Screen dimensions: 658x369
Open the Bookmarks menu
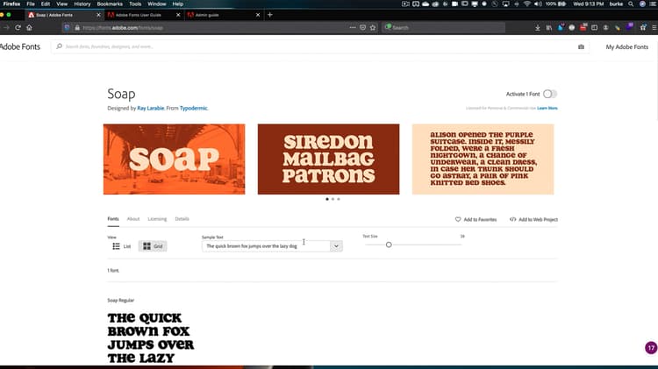point(110,4)
